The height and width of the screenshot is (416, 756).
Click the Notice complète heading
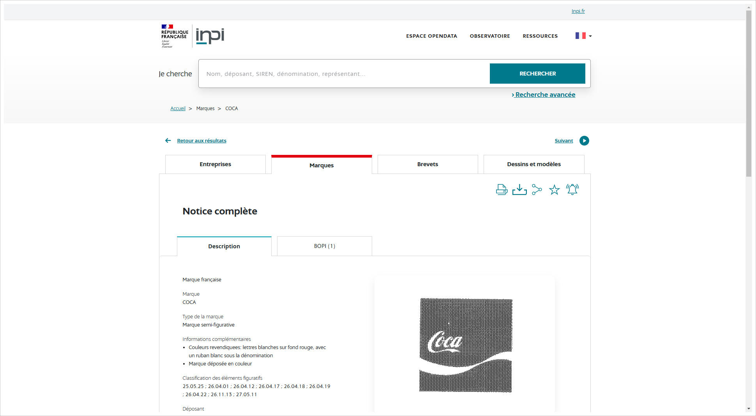[x=220, y=211]
